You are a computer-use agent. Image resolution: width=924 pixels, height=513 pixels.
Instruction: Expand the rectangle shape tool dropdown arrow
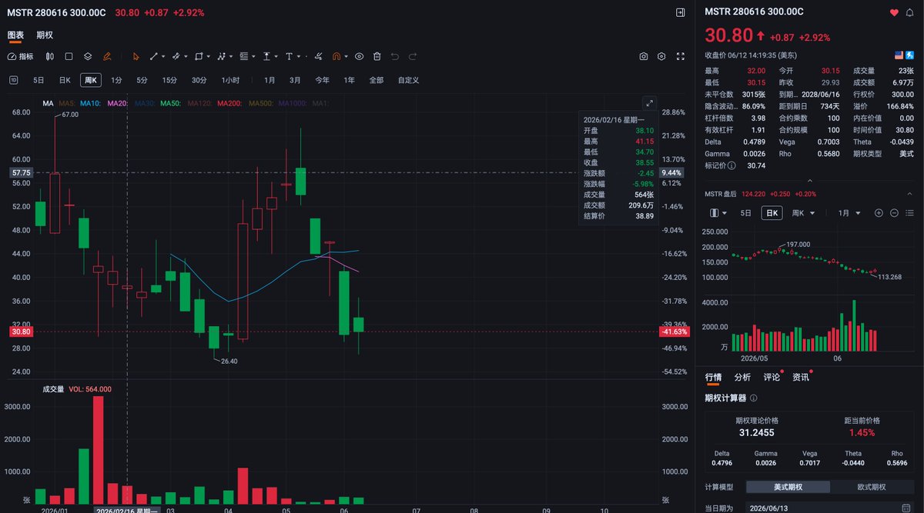[x=209, y=56]
